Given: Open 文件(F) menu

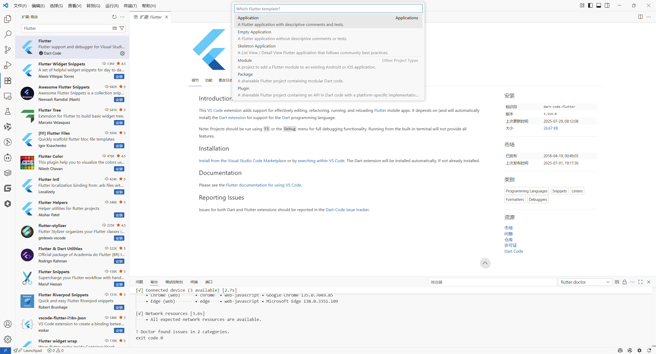Looking at the screenshot, I should click(20, 6).
